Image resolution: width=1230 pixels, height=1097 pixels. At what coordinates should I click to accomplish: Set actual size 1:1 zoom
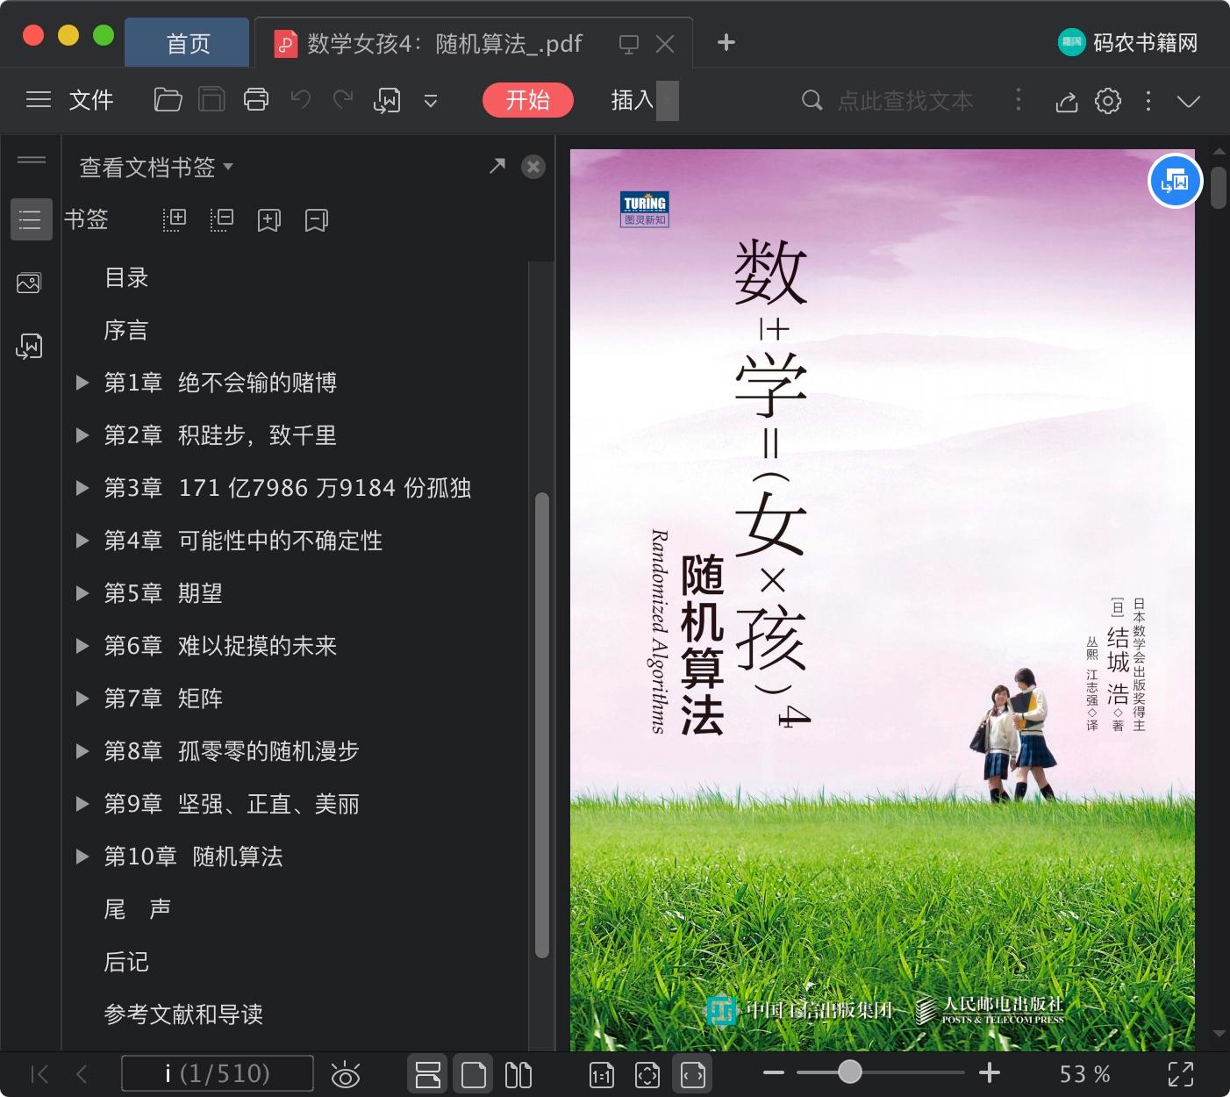602,1074
